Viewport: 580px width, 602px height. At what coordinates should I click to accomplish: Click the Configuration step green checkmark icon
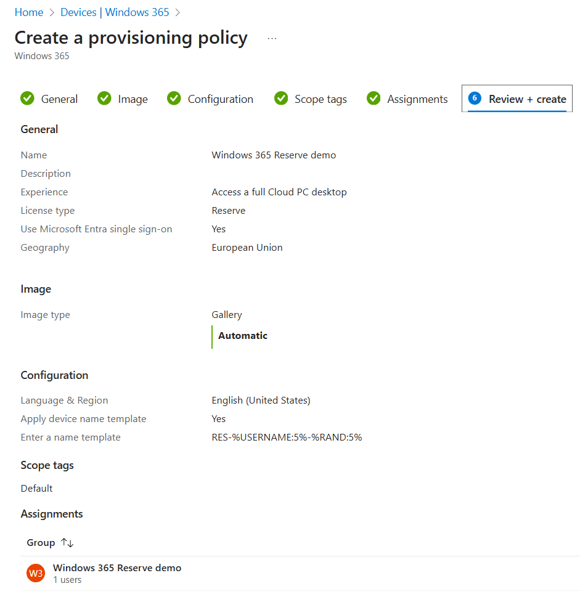pyautogui.click(x=174, y=99)
